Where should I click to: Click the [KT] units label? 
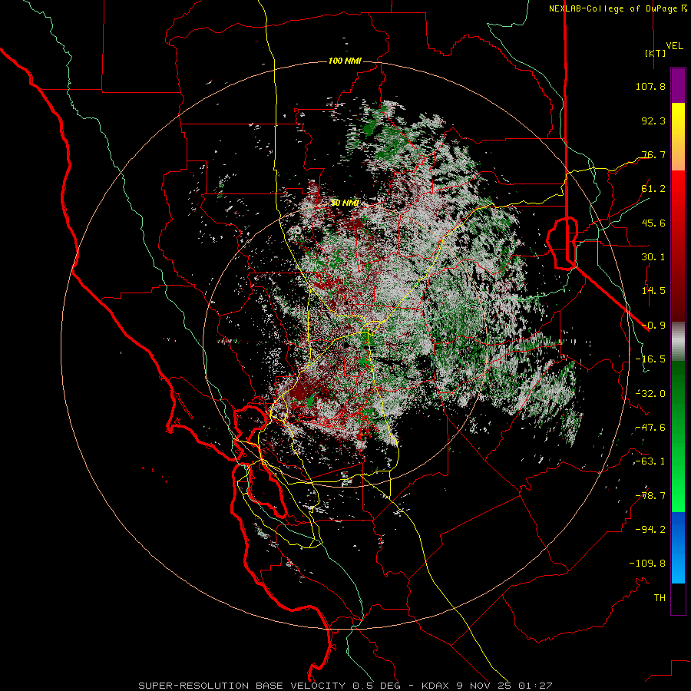pyautogui.click(x=655, y=53)
